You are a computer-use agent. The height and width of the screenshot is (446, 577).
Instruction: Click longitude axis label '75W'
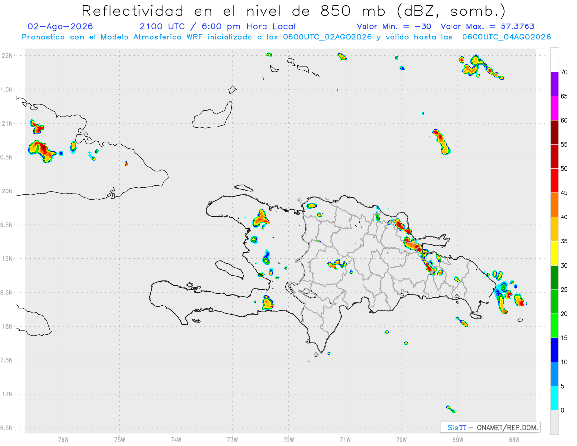[x=120, y=439]
